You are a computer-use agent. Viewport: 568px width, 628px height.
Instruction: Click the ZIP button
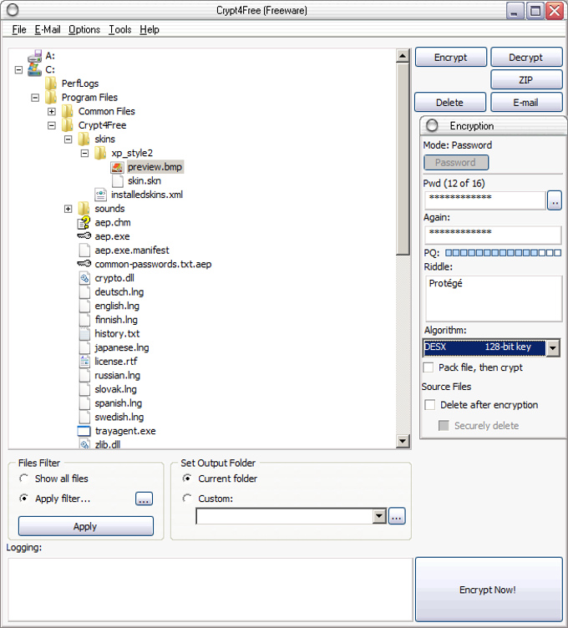click(526, 79)
